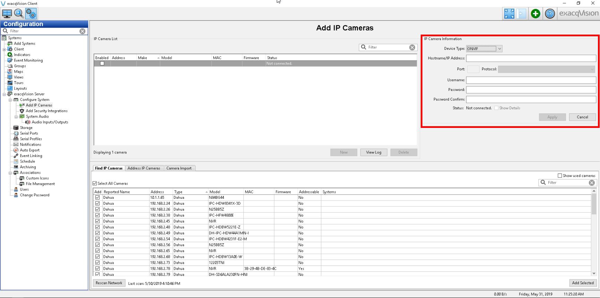600x298 pixels.
Task: Click the Event Linking chain icon
Action: [x=16, y=156]
